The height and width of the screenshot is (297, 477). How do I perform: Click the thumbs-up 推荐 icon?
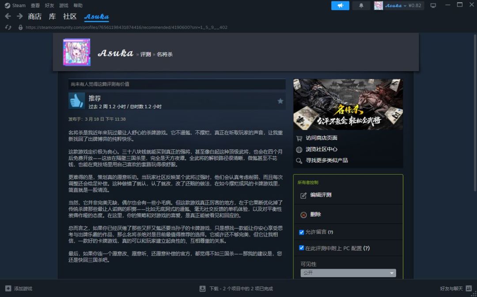pos(77,101)
